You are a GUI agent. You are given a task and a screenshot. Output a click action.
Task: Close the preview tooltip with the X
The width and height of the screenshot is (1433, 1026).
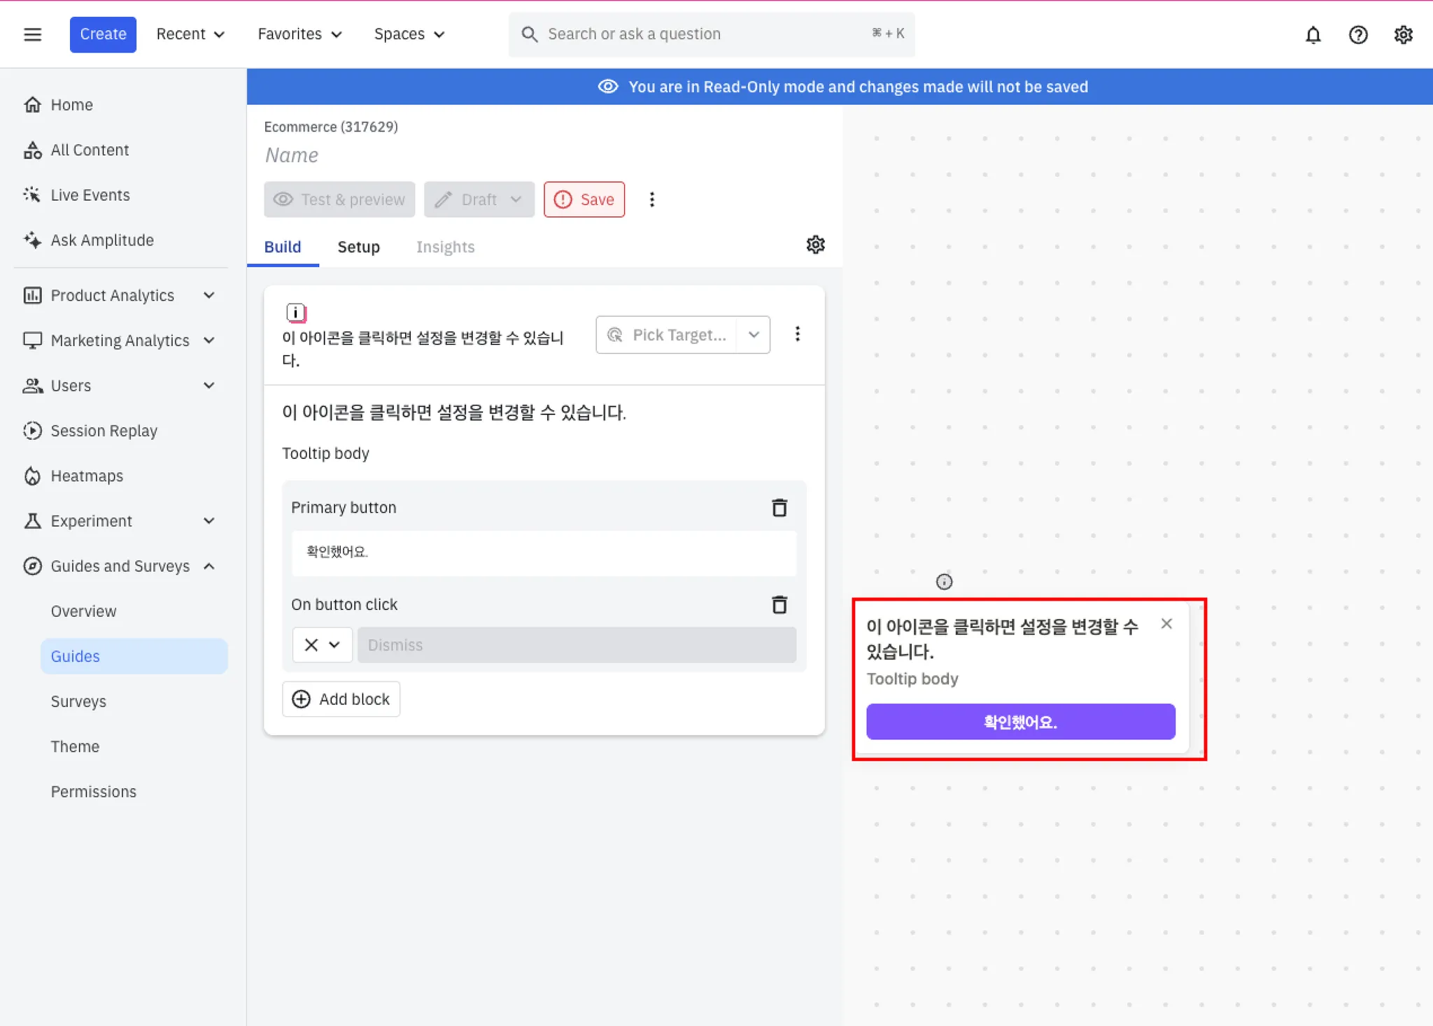coord(1166,624)
